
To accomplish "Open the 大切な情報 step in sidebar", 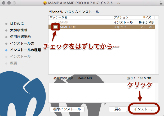I will tap(19, 30).
